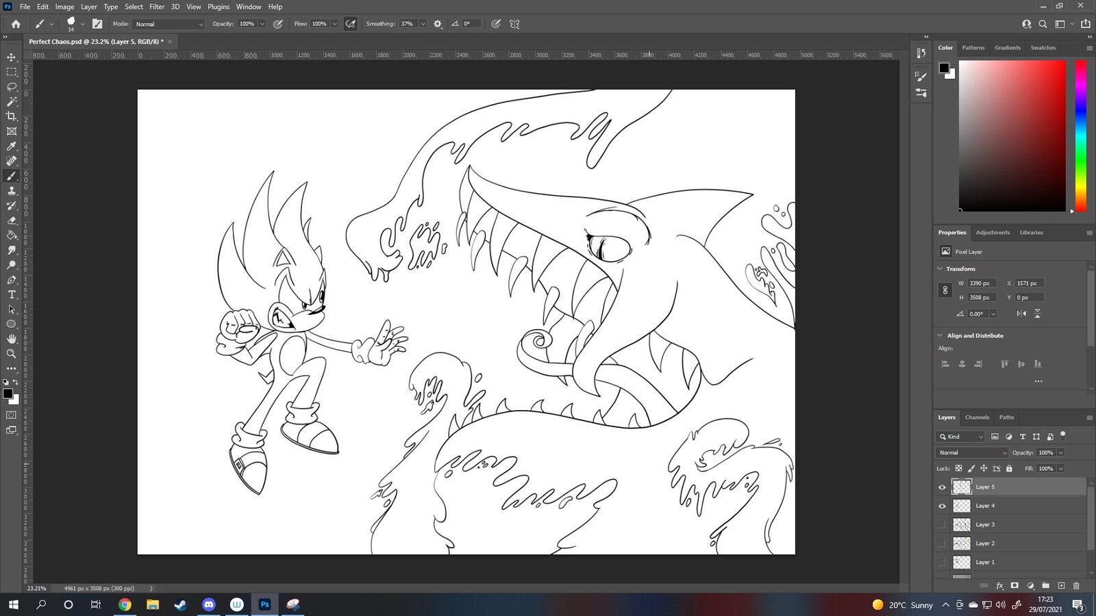The width and height of the screenshot is (1096, 616).
Task: Toggle airbrush-style build-up effects
Action: coord(351,24)
